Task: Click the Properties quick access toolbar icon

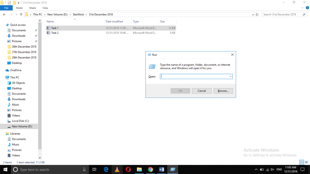Action: (9, 2)
